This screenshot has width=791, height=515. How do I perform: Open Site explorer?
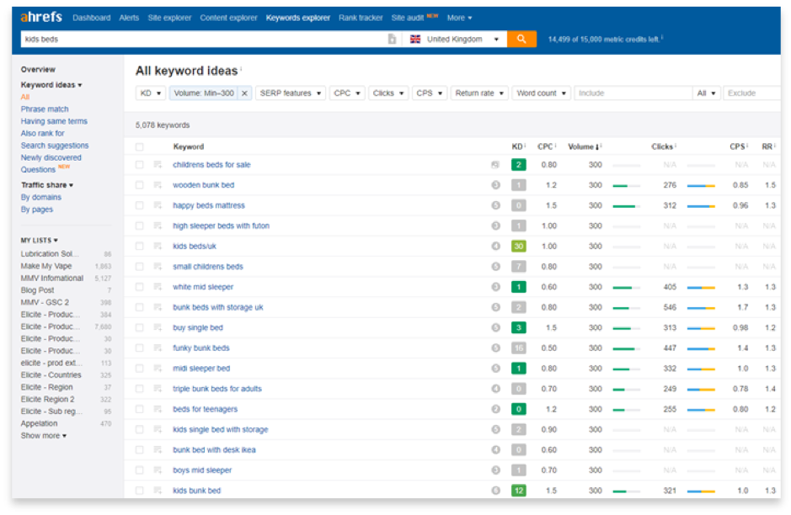pos(169,18)
